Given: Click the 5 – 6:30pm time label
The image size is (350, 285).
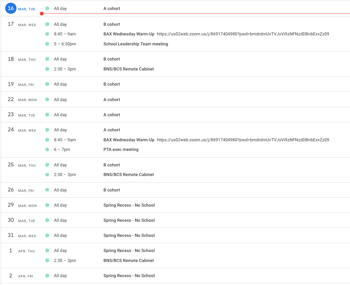Looking at the screenshot, I should click(65, 44).
